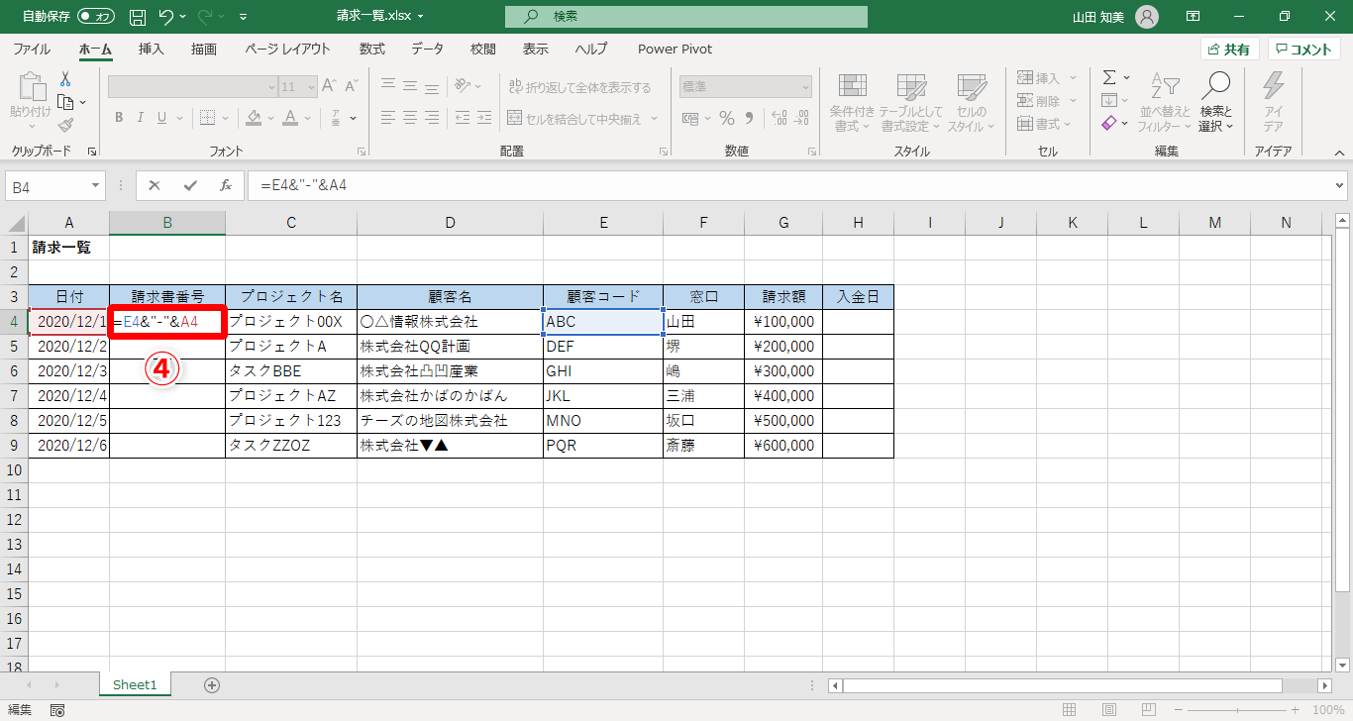Click the アイデア ideas icon
The image size is (1353, 721).
pos(1273,103)
